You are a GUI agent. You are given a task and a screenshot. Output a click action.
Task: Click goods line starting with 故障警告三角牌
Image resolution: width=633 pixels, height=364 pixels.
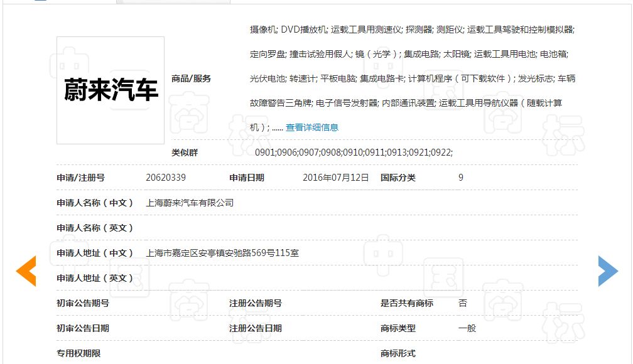coord(406,104)
